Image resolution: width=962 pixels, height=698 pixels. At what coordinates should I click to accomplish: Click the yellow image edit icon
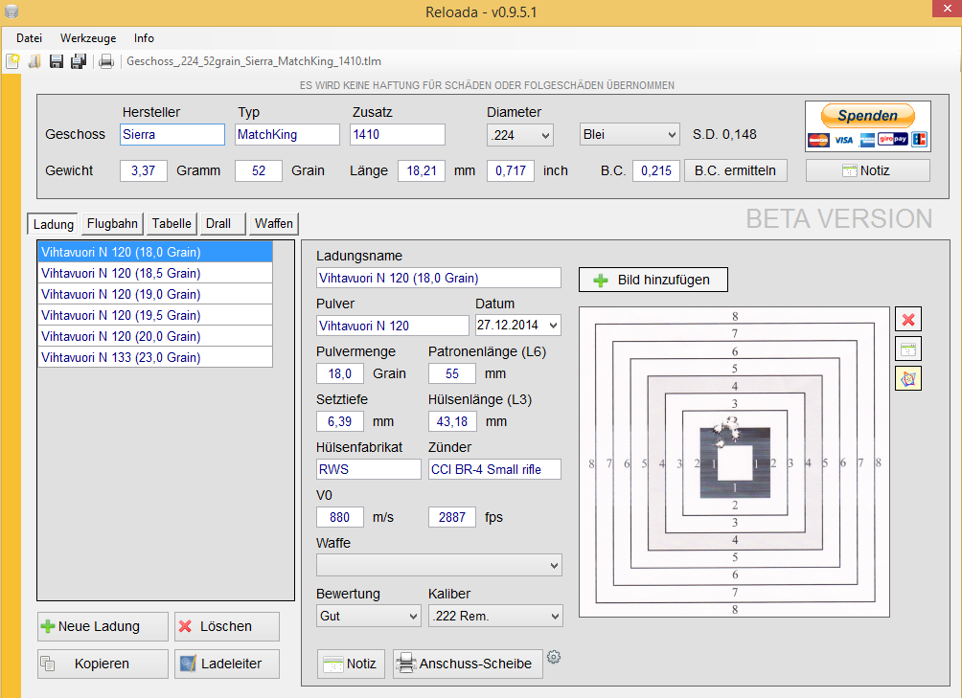pos(908,379)
